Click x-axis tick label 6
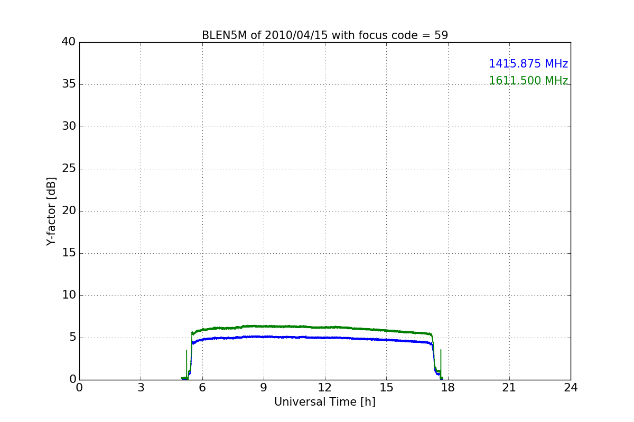 click(x=202, y=388)
